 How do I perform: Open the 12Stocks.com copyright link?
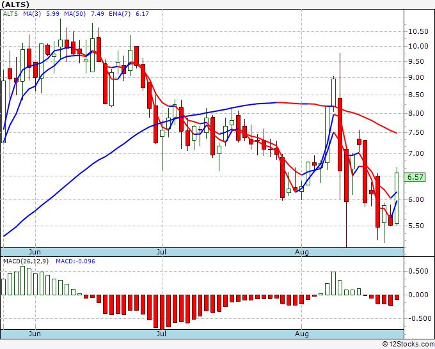tap(408, 345)
